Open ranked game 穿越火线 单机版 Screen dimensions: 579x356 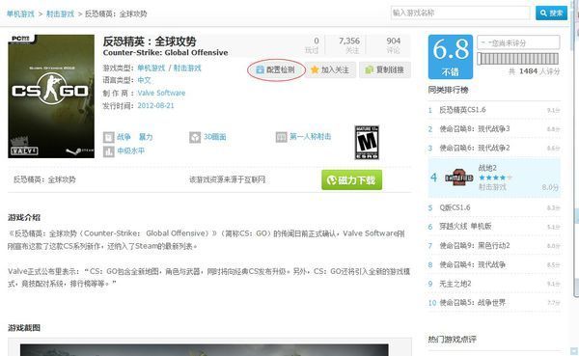tap(465, 227)
